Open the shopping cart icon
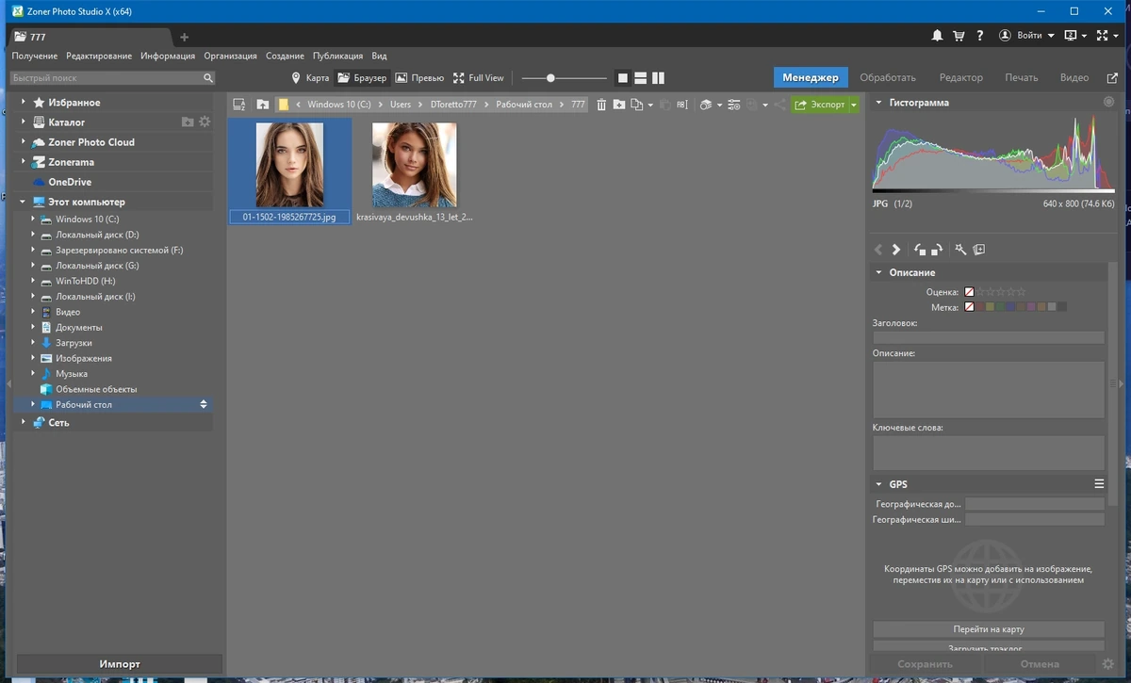 [959, 36]
